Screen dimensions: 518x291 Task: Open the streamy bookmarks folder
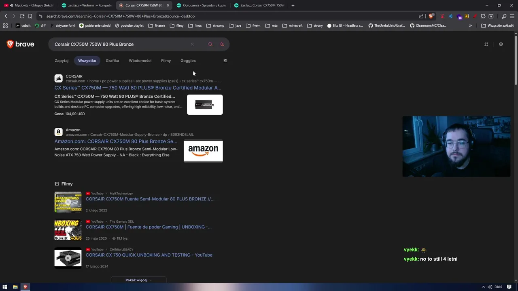pos(215,25)
